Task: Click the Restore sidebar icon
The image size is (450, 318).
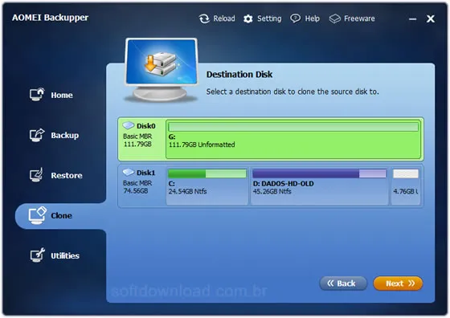Action: [x=36, y=175]
